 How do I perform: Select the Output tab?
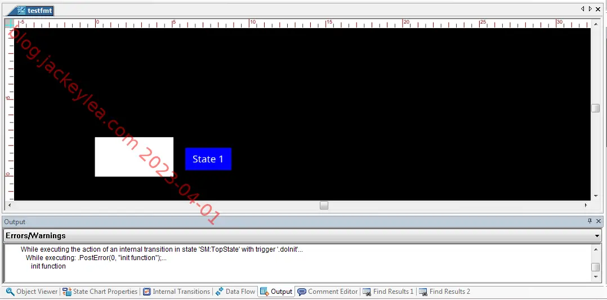tap(276, 292)
